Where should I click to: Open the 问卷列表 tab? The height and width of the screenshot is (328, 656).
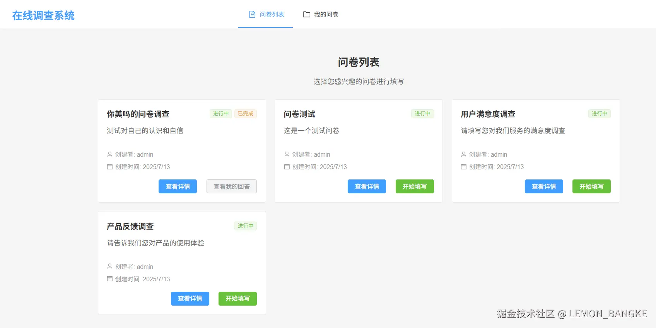pyautogui.click(x=265, y=14)
